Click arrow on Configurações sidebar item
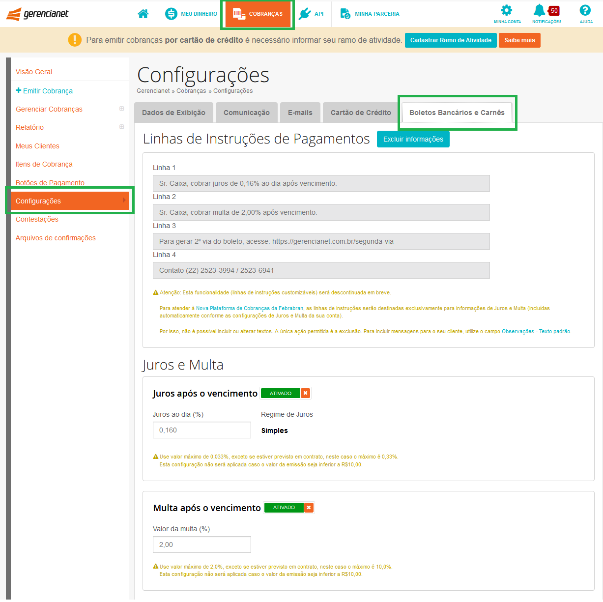 pos(124,201)
